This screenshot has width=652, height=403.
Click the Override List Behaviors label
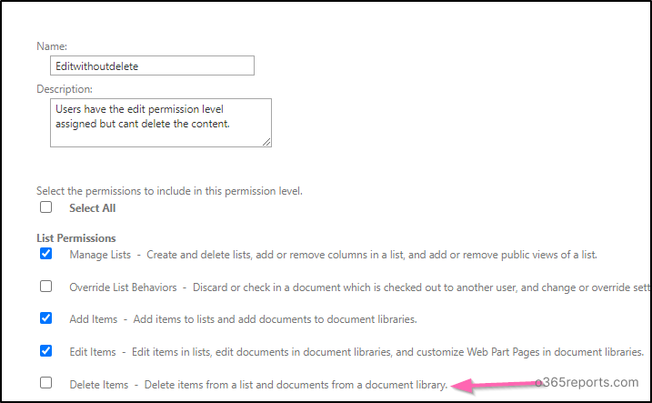pyautogui.click(x=123, y=287)
